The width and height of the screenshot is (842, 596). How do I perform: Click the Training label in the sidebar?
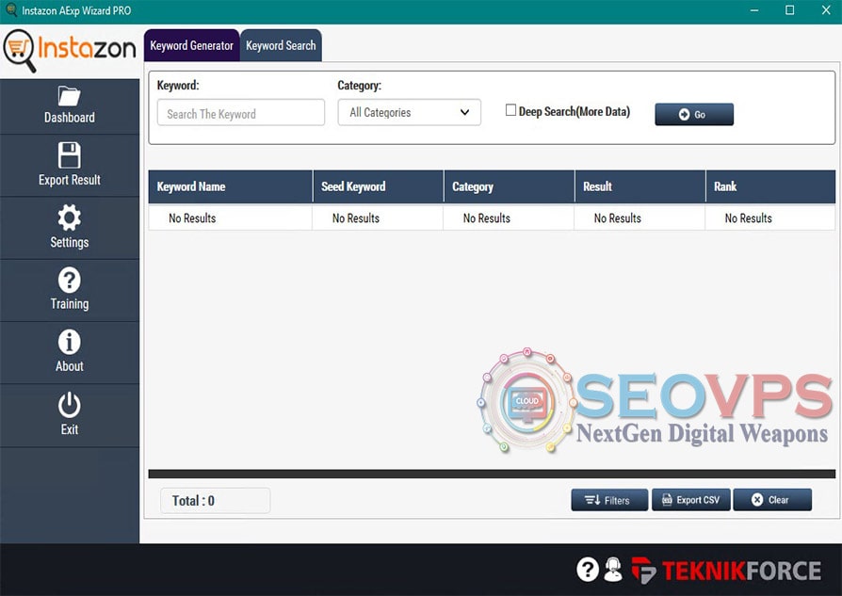(x=70, y=304)
